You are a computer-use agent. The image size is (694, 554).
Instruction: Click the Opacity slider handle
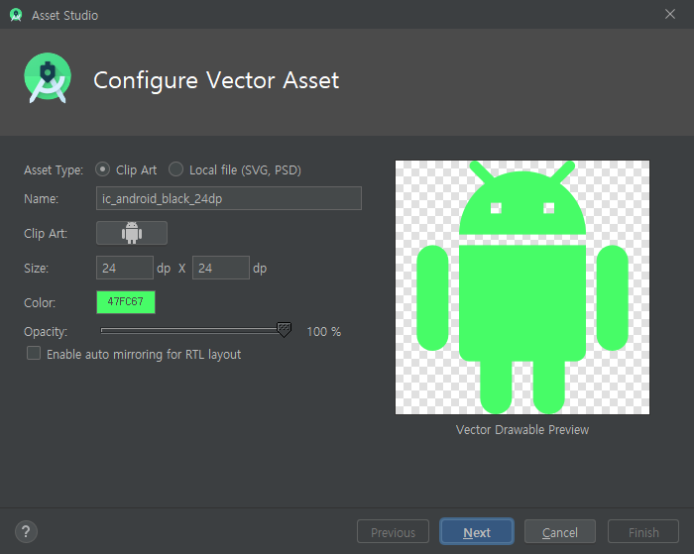[x=284, y=330]
